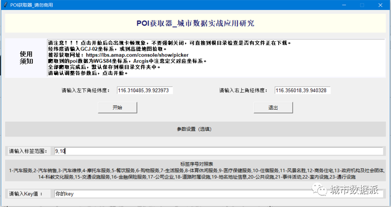
Task: Focus the bottom-left coordinate input 116.310485,39.923973
Action: [145, 90]
